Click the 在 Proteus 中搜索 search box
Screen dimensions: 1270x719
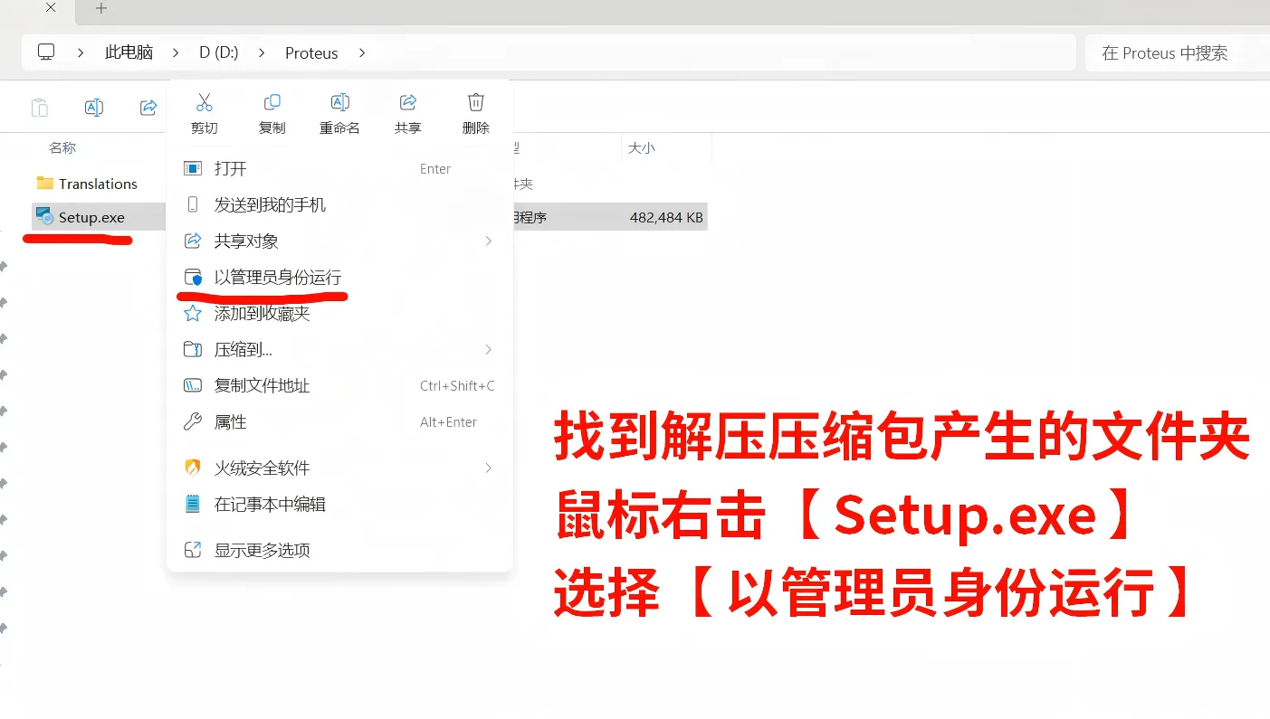pyautogui.click(x=1172, y=53)
